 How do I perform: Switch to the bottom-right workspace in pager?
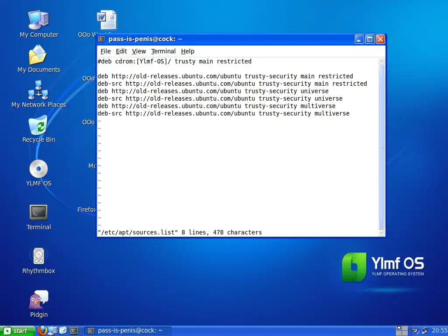405,333
